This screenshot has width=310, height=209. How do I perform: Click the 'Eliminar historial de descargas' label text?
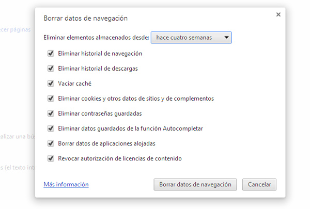(x=98, y=68)
